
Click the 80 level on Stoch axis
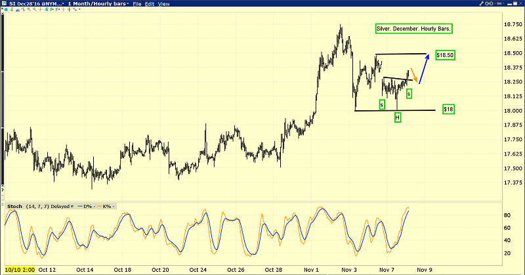tap(507, 215)
